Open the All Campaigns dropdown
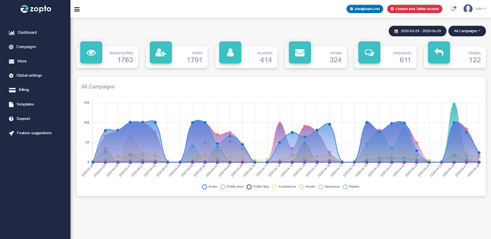The height and width of the screenshot is (239, 491). 467,31
